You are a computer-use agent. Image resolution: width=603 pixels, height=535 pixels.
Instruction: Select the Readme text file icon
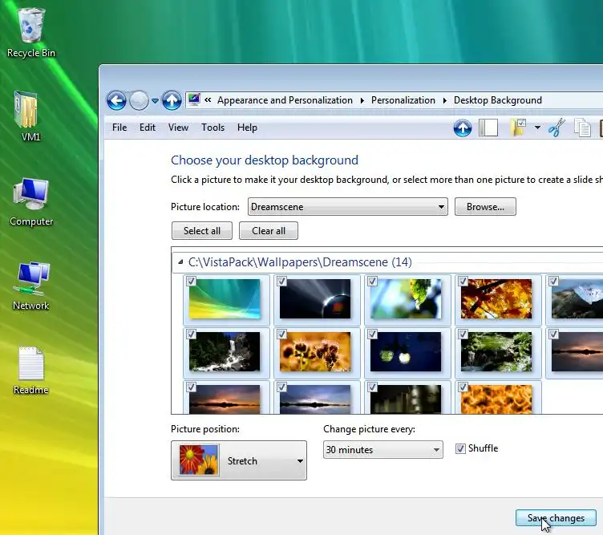30,371
